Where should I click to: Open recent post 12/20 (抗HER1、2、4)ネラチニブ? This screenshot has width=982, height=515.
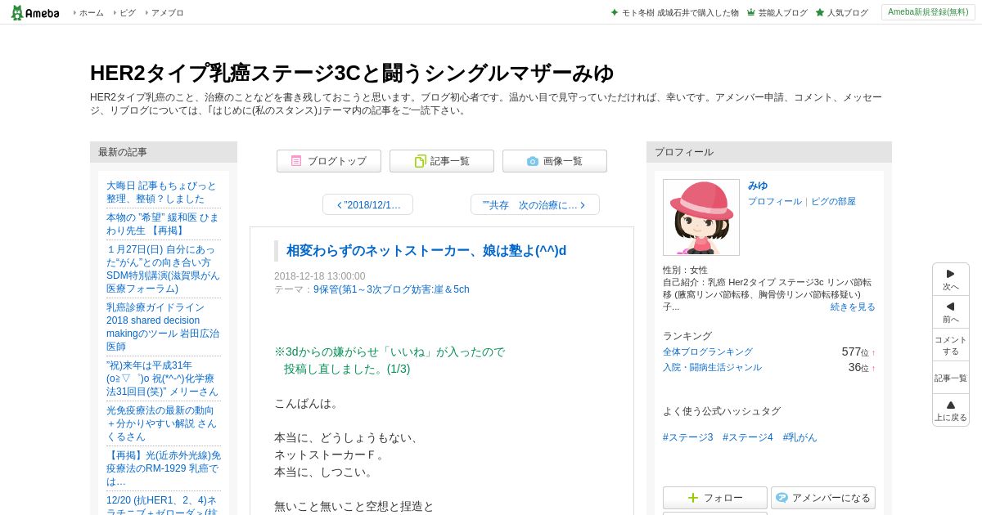[x=163, y=504]
